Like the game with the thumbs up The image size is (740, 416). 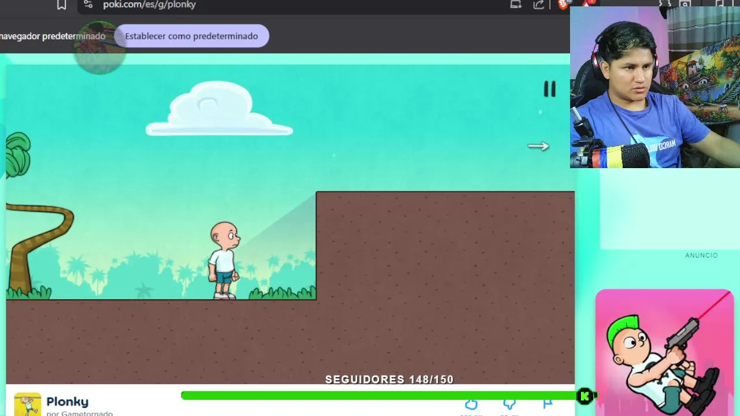coord(471,404)
